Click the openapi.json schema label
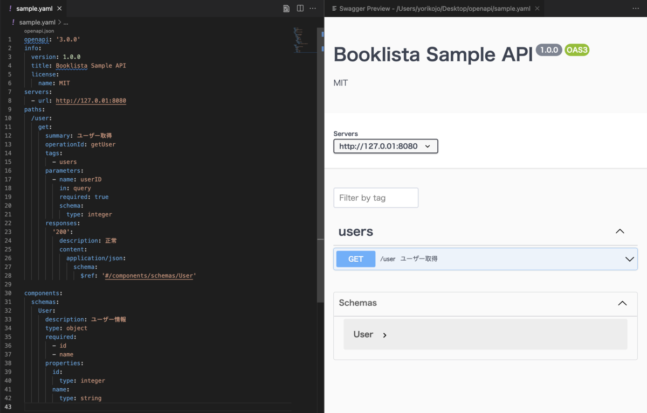Viewport: 647px width, 413px height. point(39,31)
